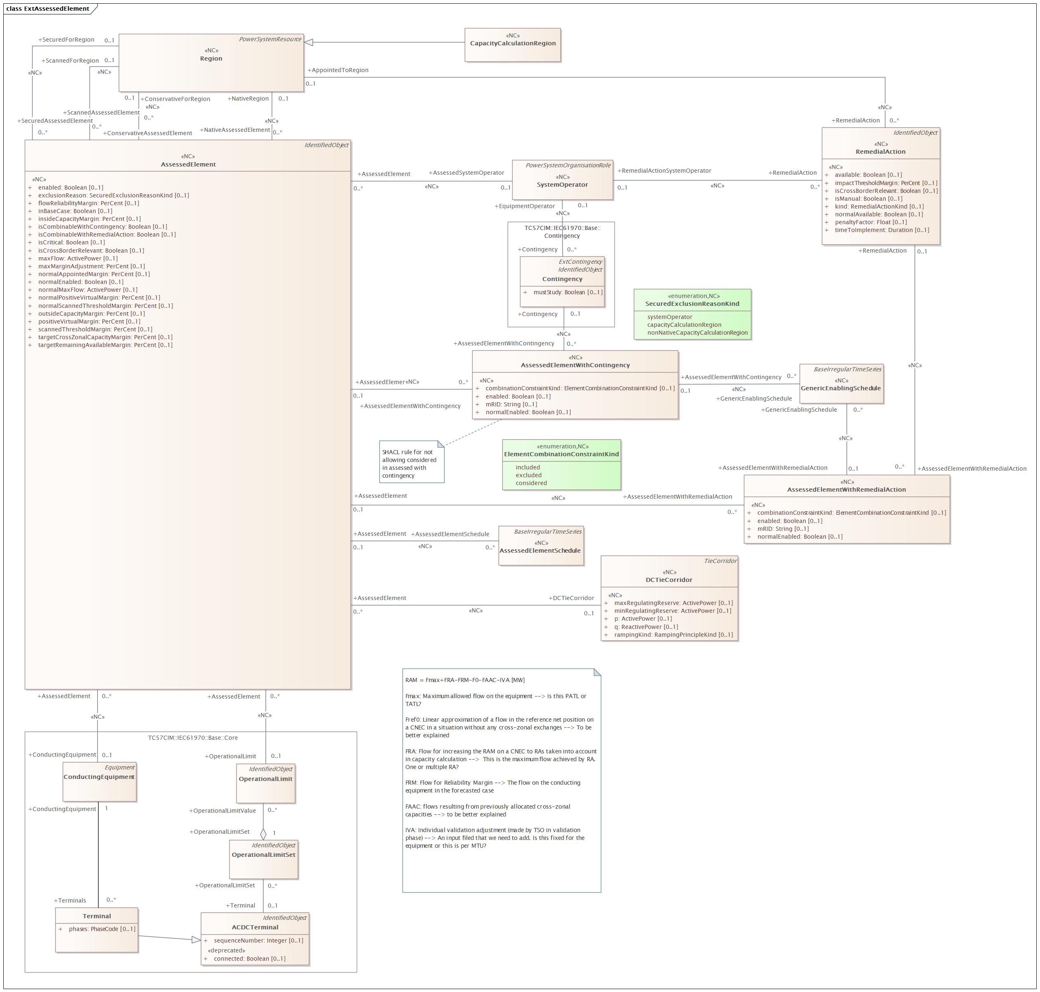Click the ConductingEquipment class box
Image resolution: width=1040 pixels, height=992 pixels.
click(99, 781)
